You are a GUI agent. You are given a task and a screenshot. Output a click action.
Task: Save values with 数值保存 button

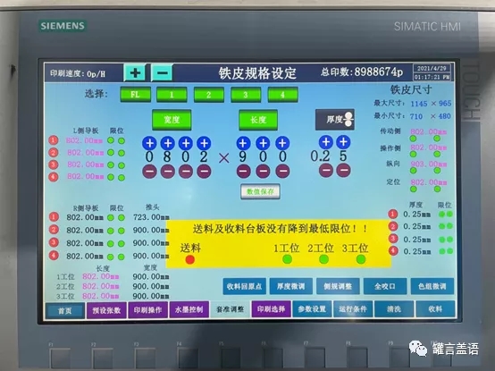coord(260,191)
